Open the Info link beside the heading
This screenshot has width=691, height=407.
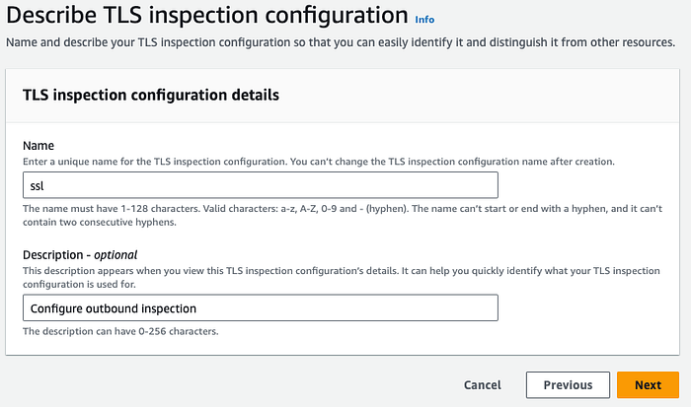[x=424, y=19]
